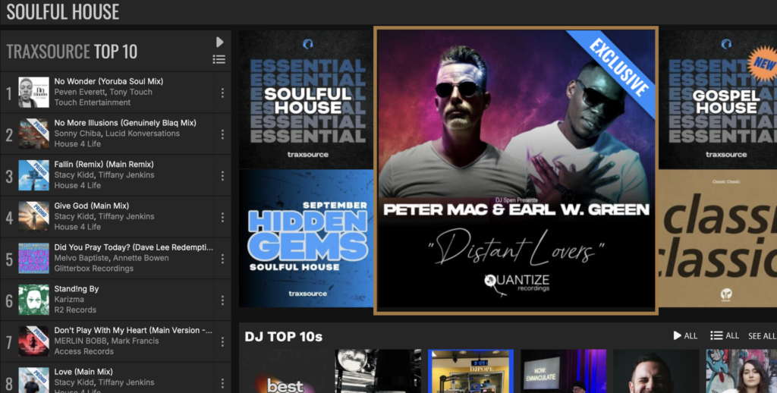This screenshot has width=777, height=393.
Task: Open three-dot menu for Fallin (Remix)
Action: [x=222, y=175]
